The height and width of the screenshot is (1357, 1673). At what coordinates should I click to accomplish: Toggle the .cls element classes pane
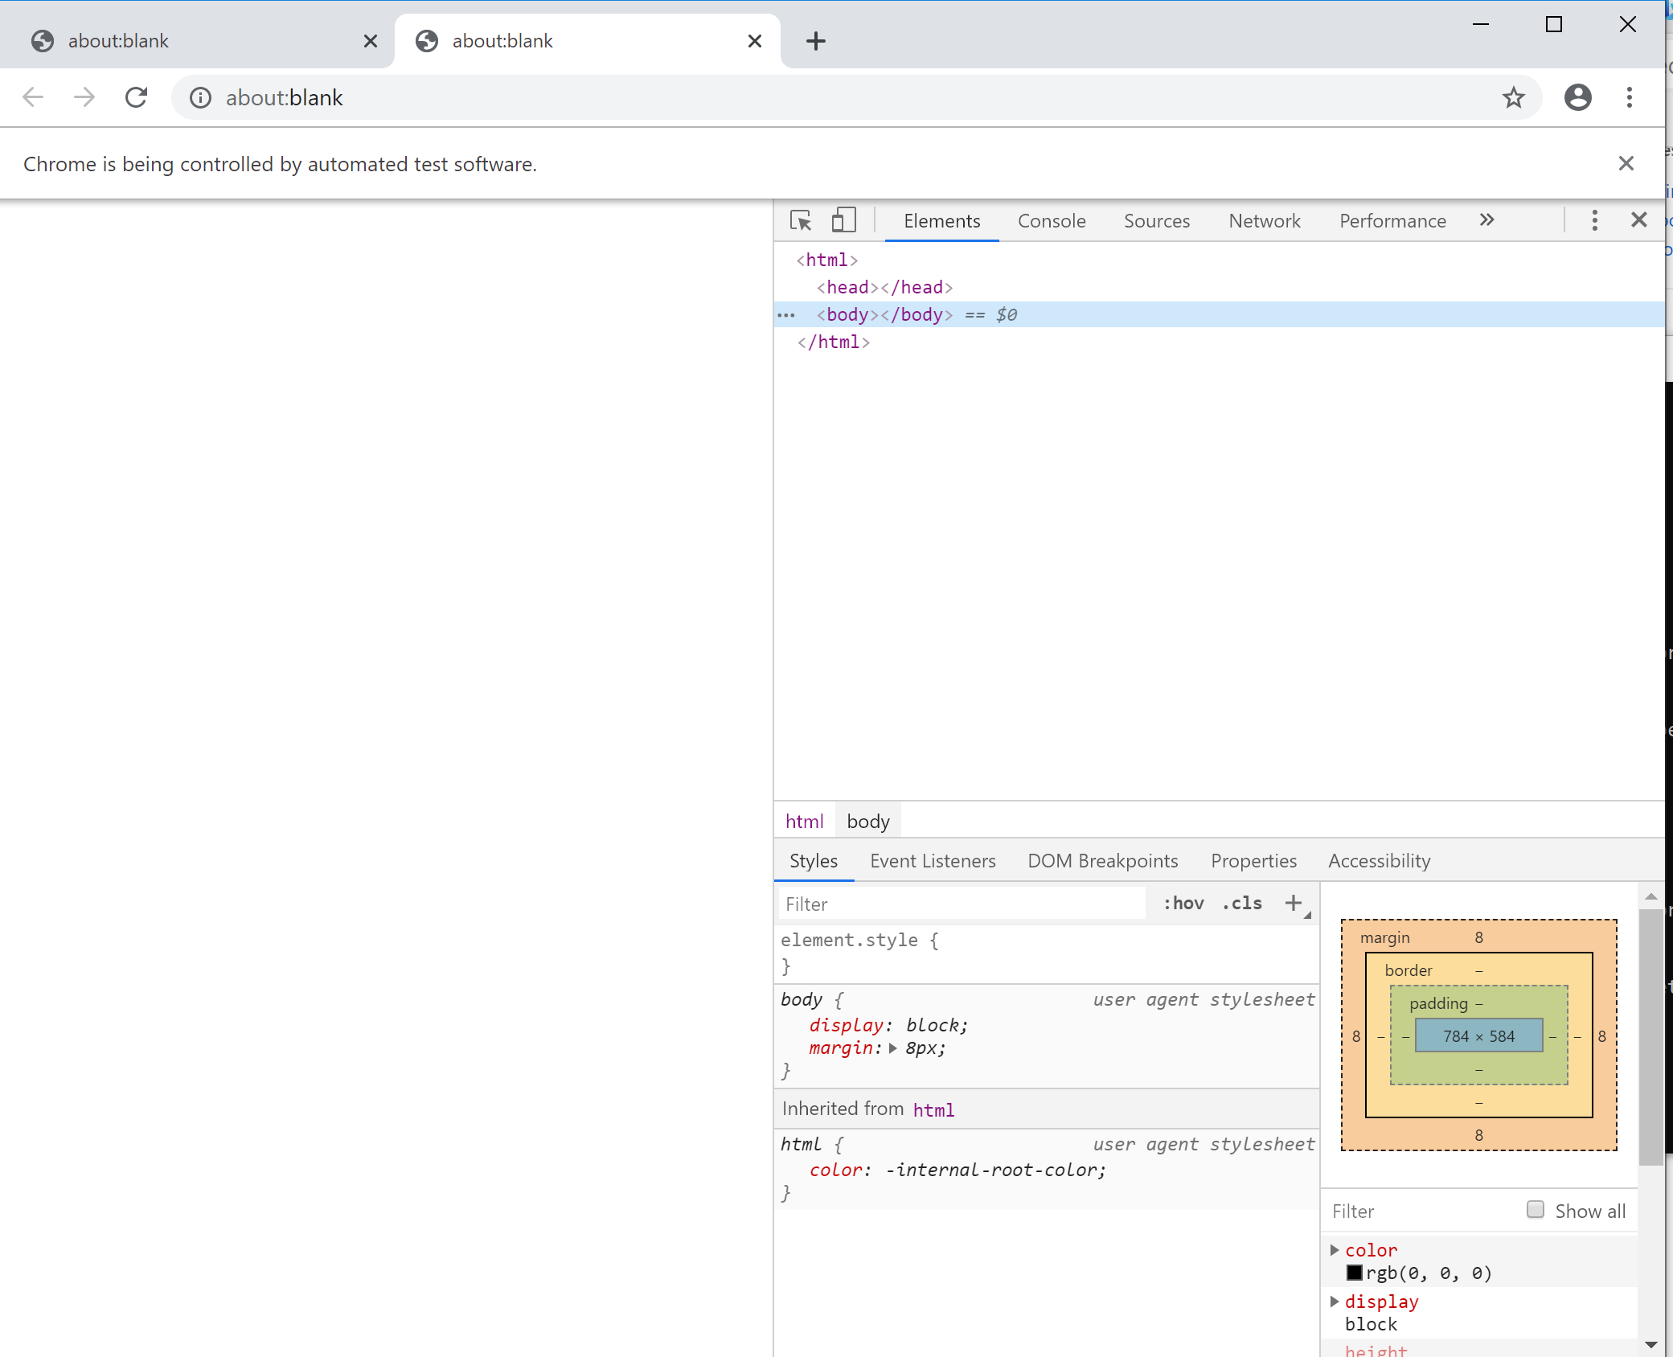(1240, 903)
